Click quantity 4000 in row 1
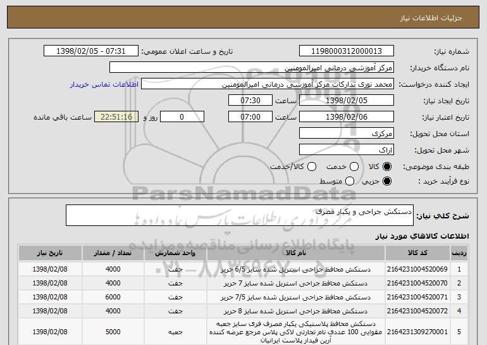The image size is (487, 345). point(113,269)
